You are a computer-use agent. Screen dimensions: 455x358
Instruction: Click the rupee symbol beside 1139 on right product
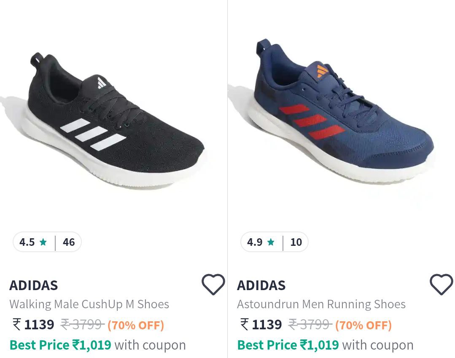tap(242, 324)
